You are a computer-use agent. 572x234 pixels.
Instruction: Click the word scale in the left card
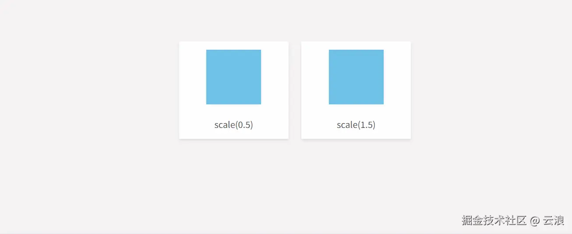(x=225, y=125)
